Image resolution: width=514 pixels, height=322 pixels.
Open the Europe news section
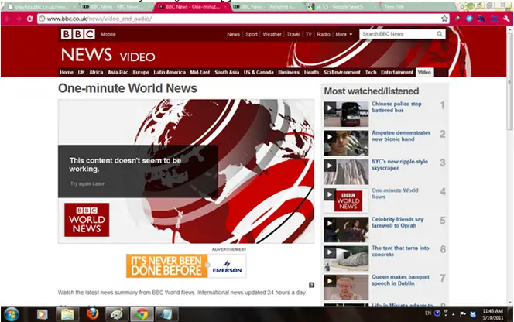pyautogui.click(x=141, y=72)
